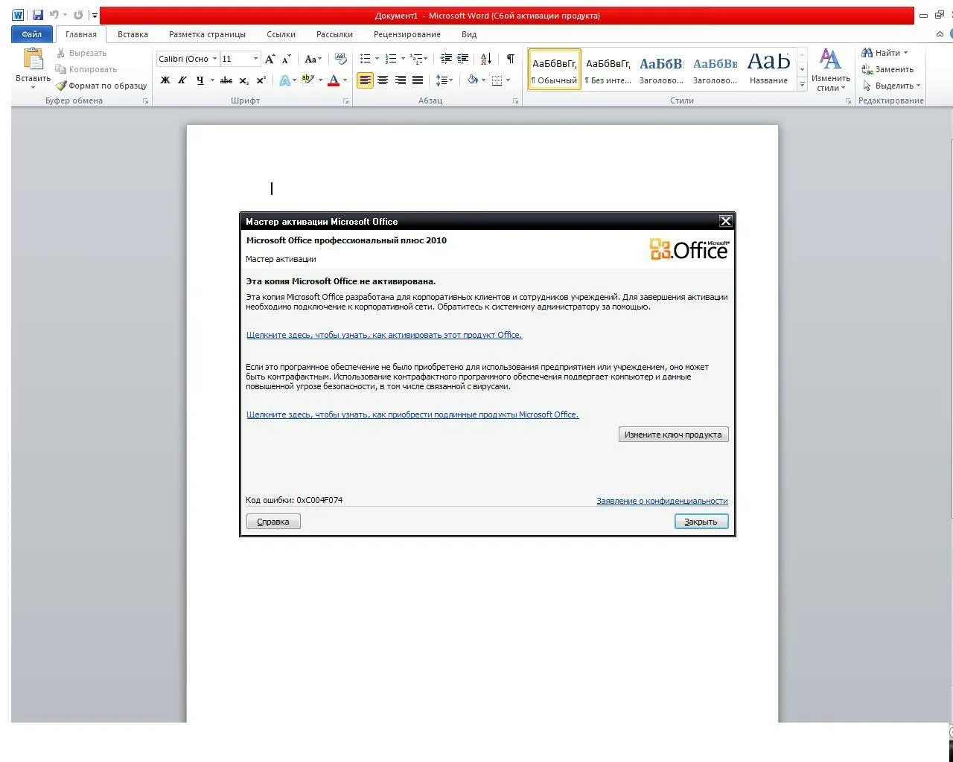The image size is (953, 762).
Task: Click borders grid icon in Абзац group
Action: coord(497,80)
